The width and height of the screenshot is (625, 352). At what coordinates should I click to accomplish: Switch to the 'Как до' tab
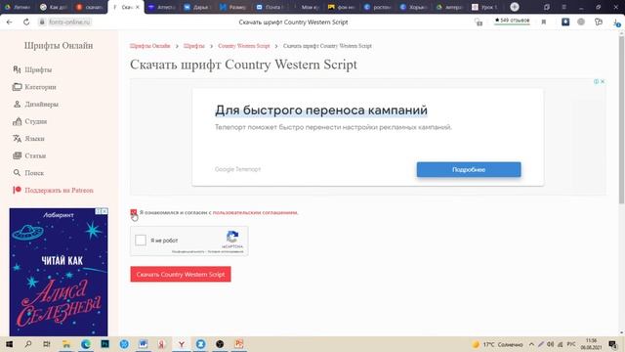(55, 7)
